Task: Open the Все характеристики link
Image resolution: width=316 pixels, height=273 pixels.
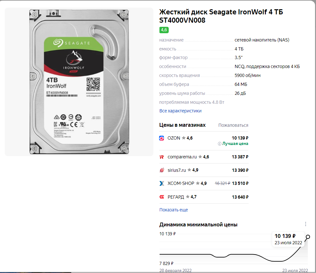Action: pyautogui.click(x=181, y=111)
